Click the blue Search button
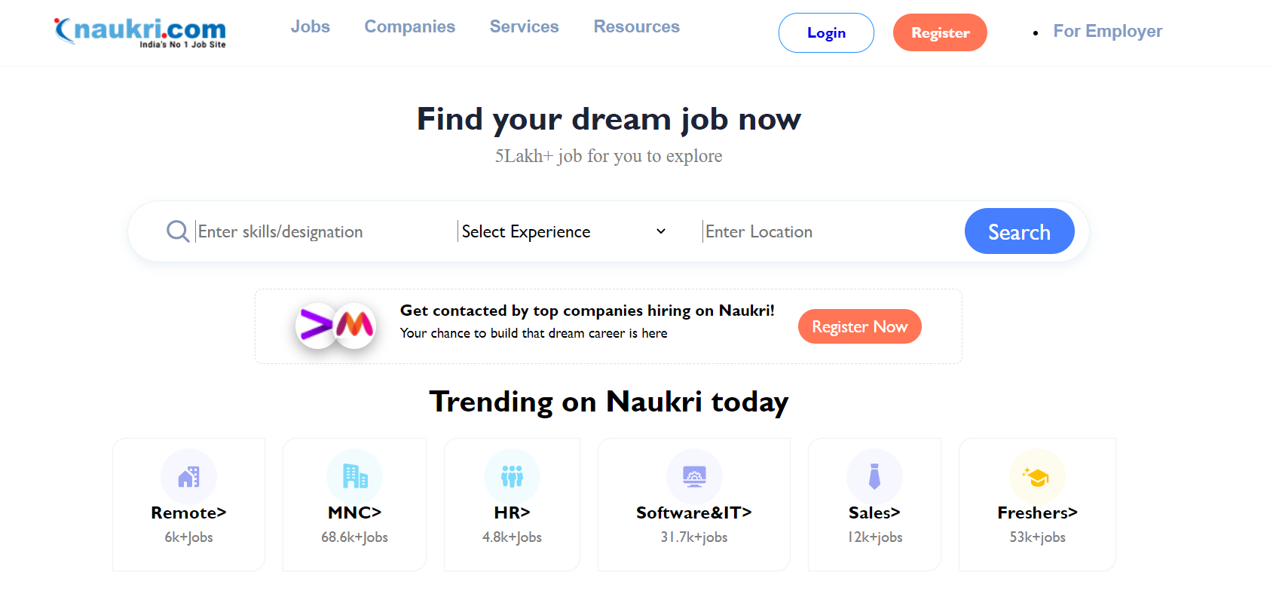 coord(1019,231)
